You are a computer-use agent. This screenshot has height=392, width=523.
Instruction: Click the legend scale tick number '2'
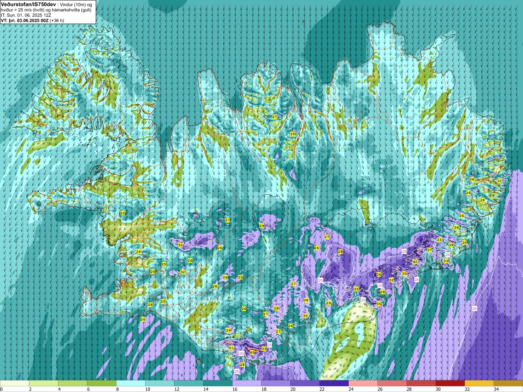30,389
